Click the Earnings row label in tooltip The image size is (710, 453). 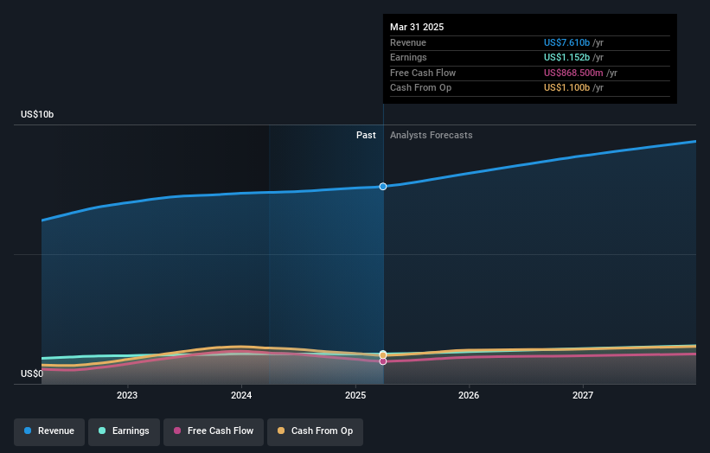[x=408, y=57]
